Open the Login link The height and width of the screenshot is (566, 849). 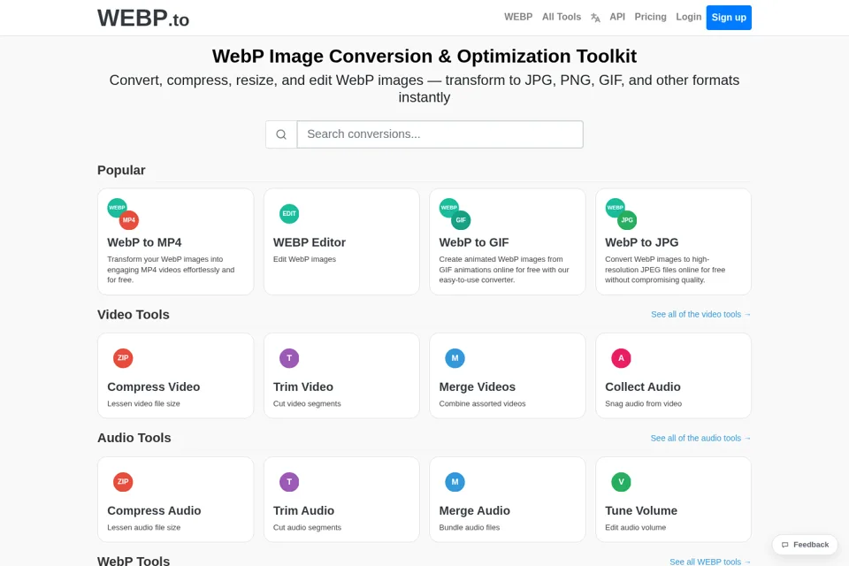688,17
